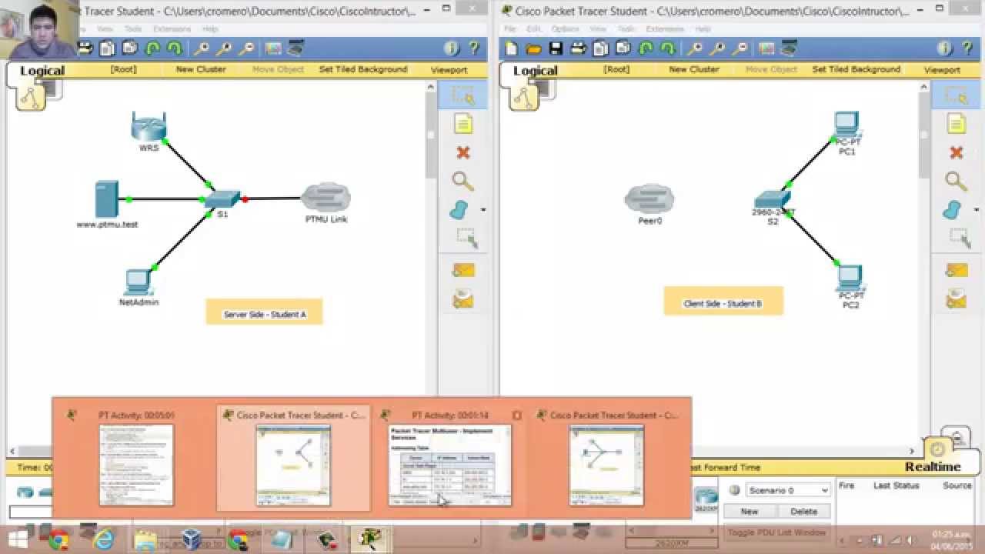Open Extensions menu in Client Side window

click(x=665, y=29)
